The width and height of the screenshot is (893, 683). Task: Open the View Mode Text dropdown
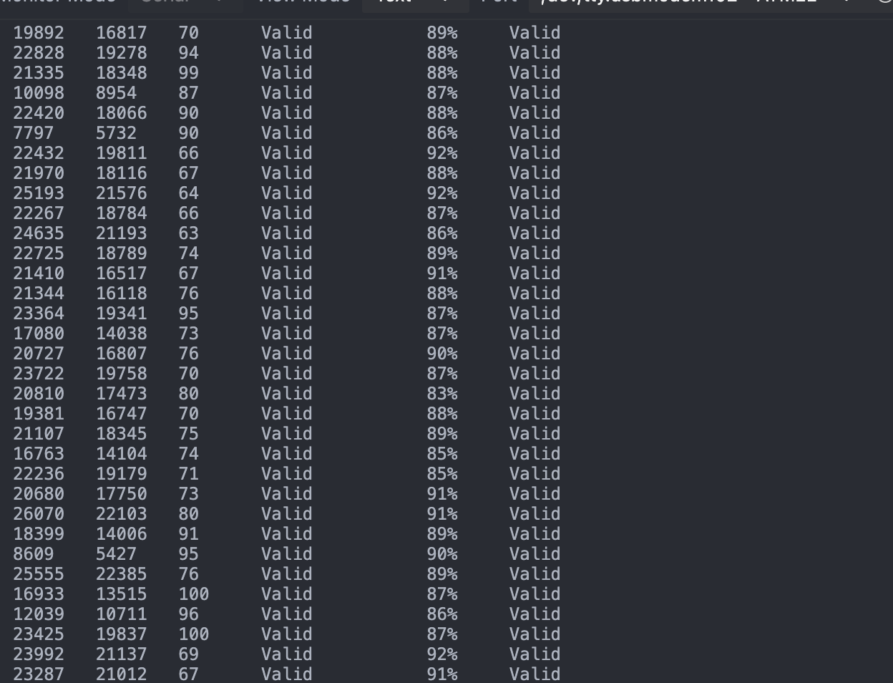(x=414, y=3)
